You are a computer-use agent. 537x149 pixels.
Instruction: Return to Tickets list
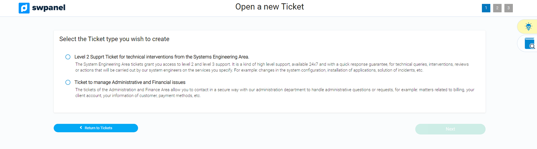(x=96, y=128)
